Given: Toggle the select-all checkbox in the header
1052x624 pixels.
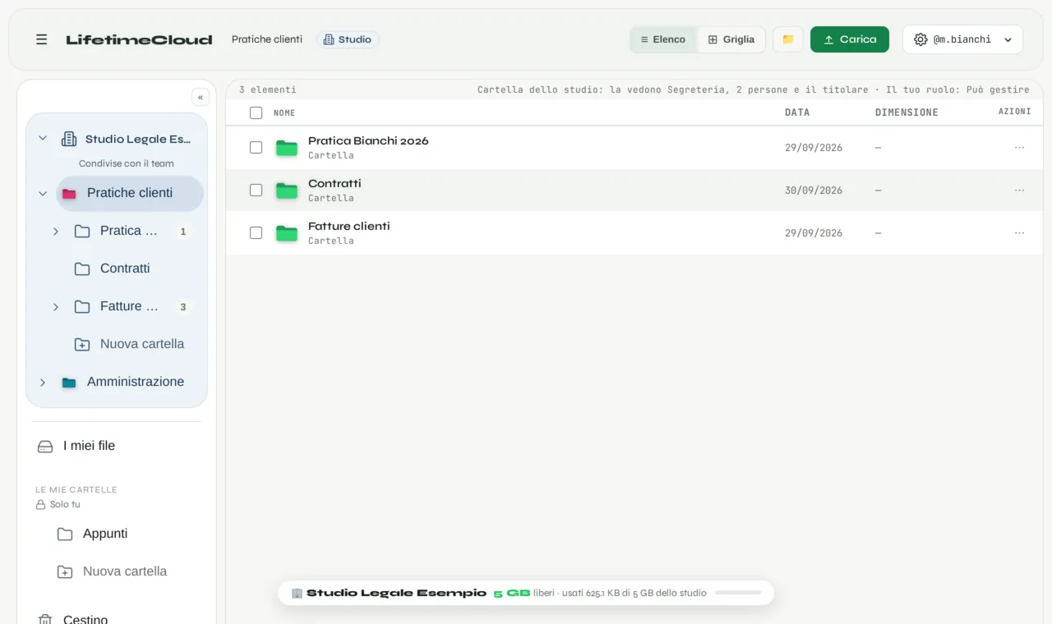Looking at the screenshot, I should pos(256,112).
